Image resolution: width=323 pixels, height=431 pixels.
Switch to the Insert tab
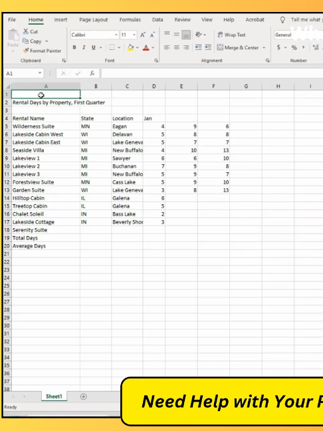click(60, 20)
